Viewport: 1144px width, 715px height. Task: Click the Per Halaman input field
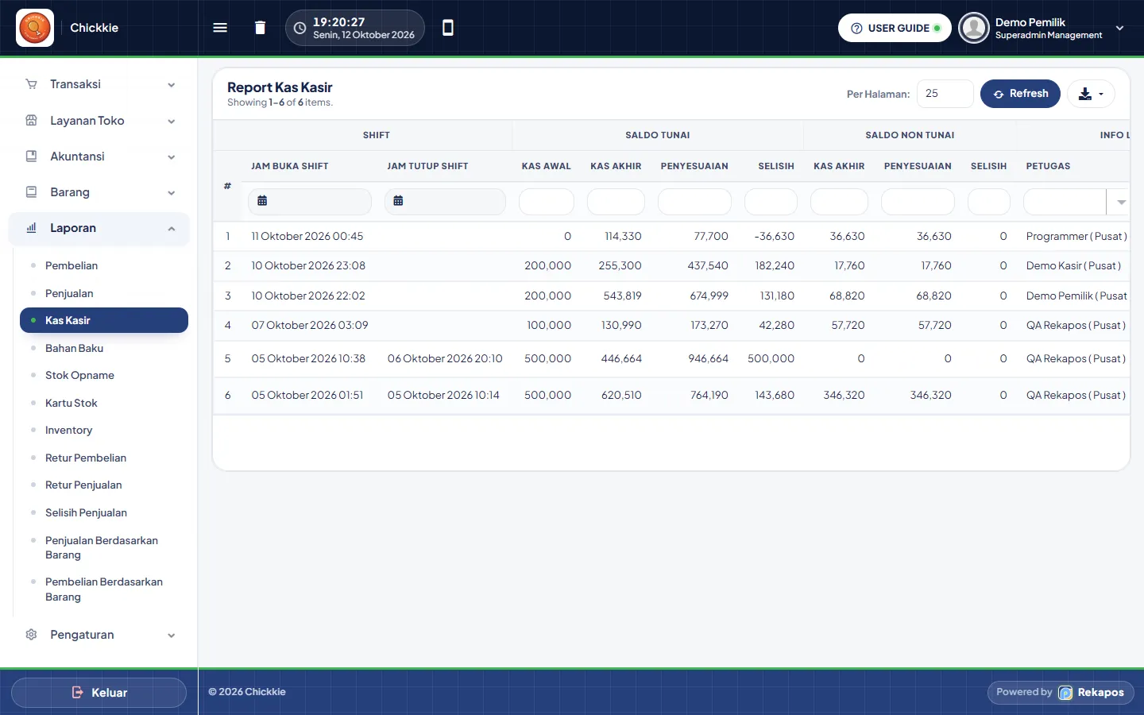(x=945, y=94)
